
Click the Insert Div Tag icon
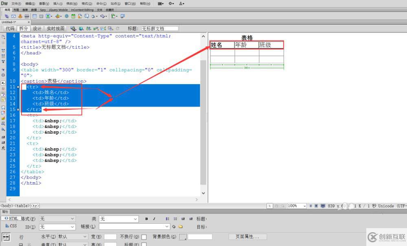click(41, 16)
